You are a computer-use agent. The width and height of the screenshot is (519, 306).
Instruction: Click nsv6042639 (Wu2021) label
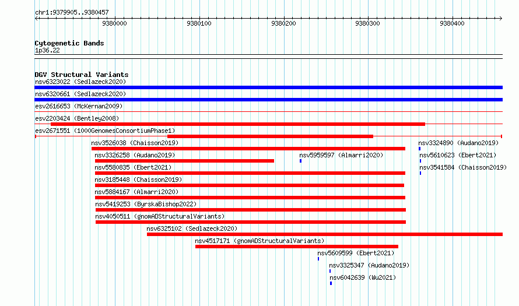click(363, 277)
